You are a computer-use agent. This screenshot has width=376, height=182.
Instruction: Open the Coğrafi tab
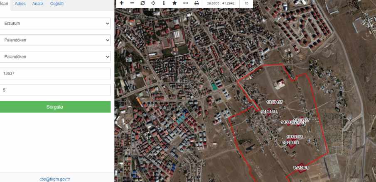[57, 4]
